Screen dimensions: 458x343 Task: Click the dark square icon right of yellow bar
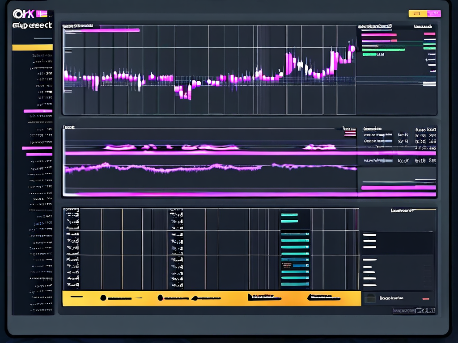(370, 298)
